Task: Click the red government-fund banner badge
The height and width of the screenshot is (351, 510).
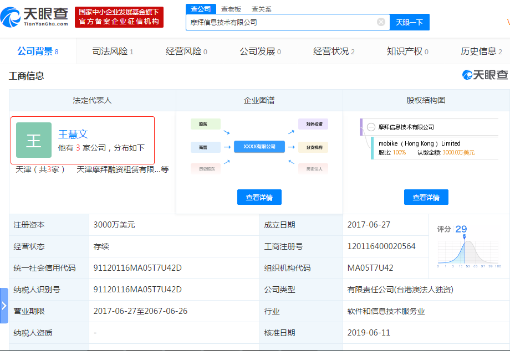Action: [x=119, y=17]
